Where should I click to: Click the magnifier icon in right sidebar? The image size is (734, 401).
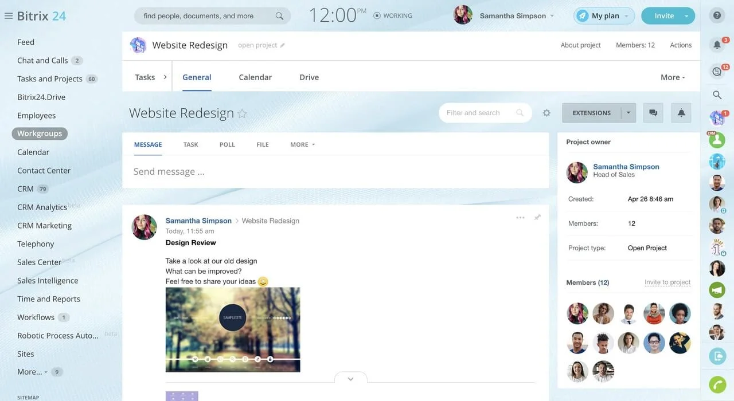pyautogui.click(x=717, y=95)
